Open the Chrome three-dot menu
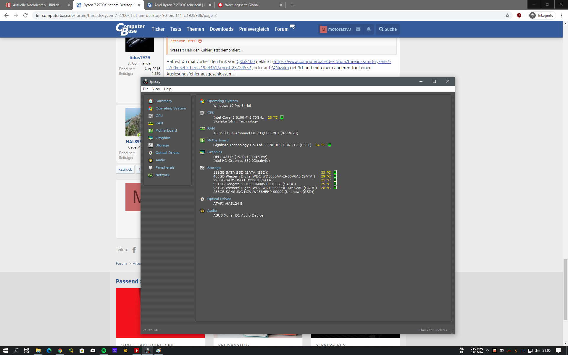 [561, 15]
